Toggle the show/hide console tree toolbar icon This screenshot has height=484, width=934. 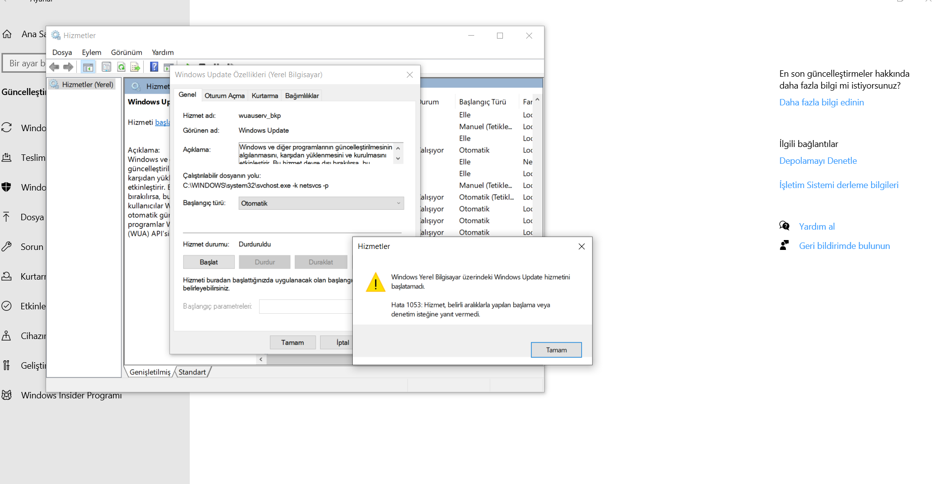[x=88, y=67]
